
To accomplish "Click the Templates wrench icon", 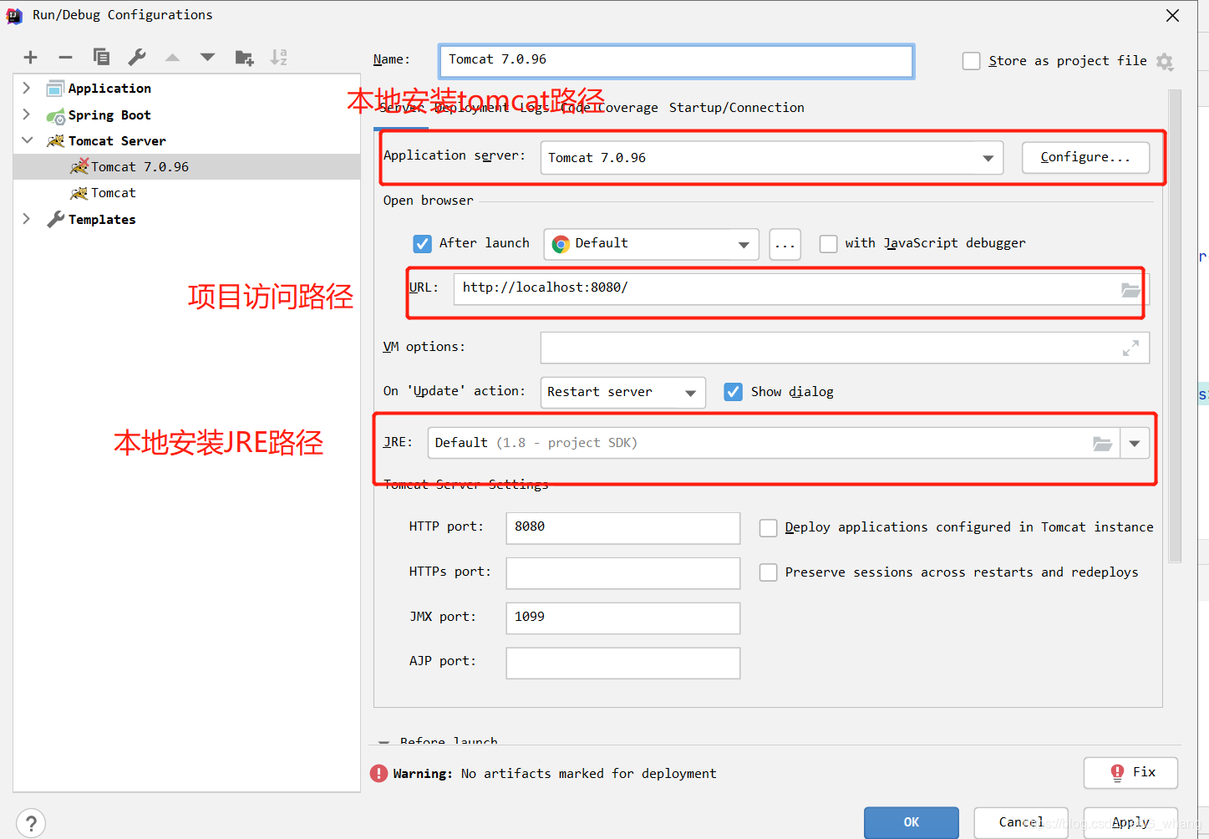I will [55, 219].
